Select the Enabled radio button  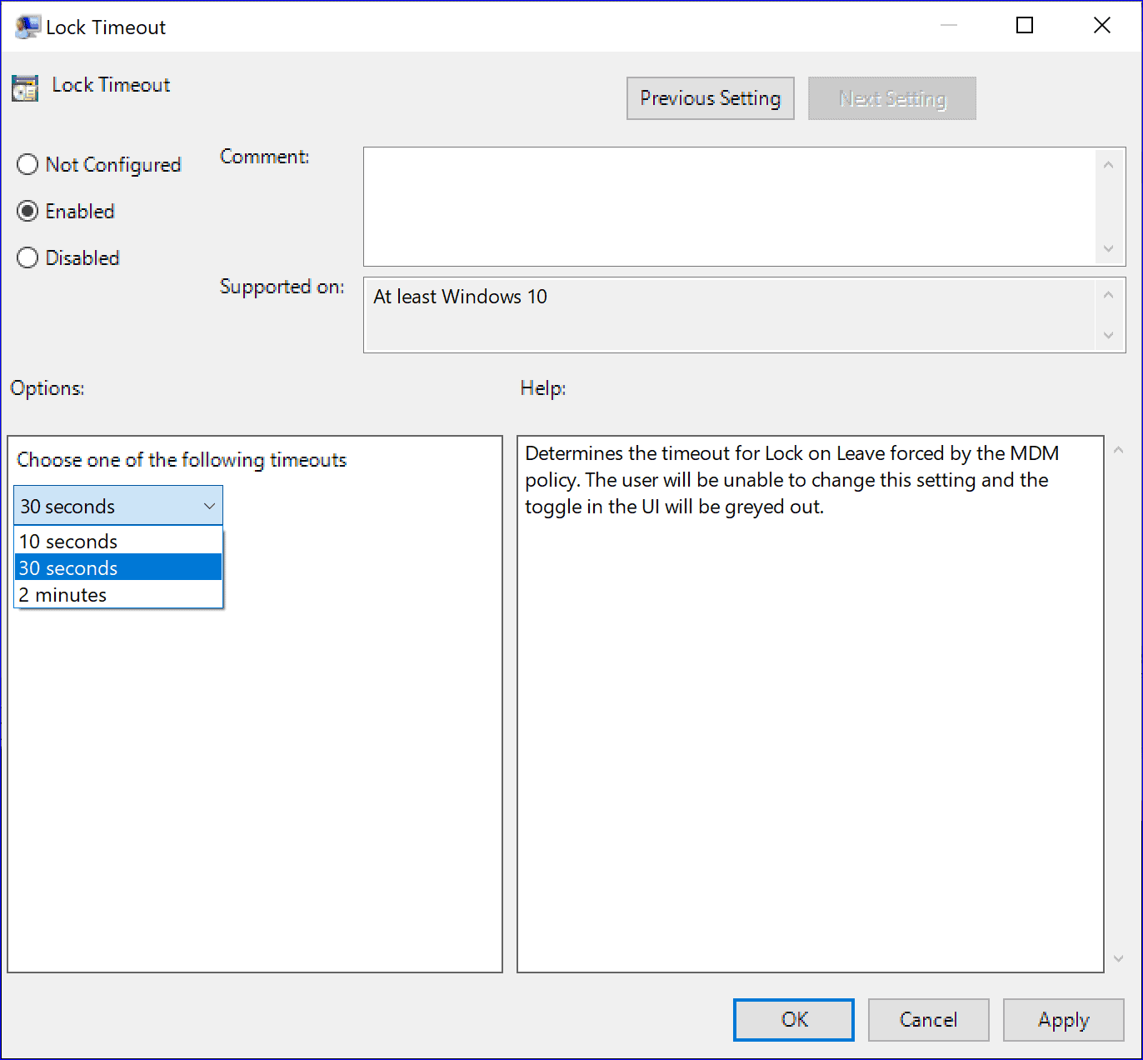click(65, 212)
